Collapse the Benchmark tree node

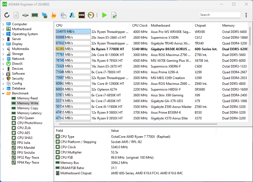click(3, 94)
